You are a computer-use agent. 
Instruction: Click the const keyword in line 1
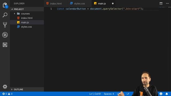point(61,9)
